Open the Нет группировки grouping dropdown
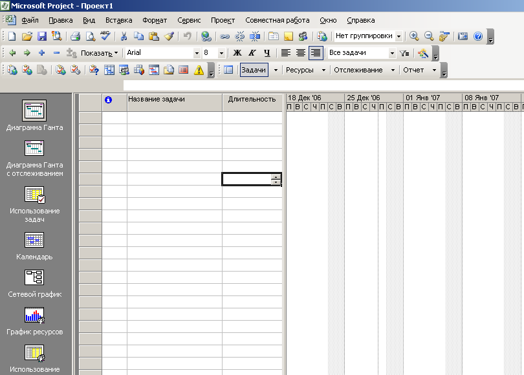The width and height of the screenshot is (524, 375). click(x=398, y=36)
